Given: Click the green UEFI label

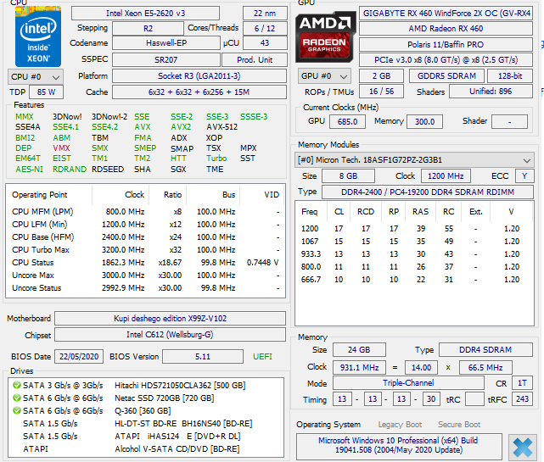Looking at the screenshot, I should pos(262,357).
